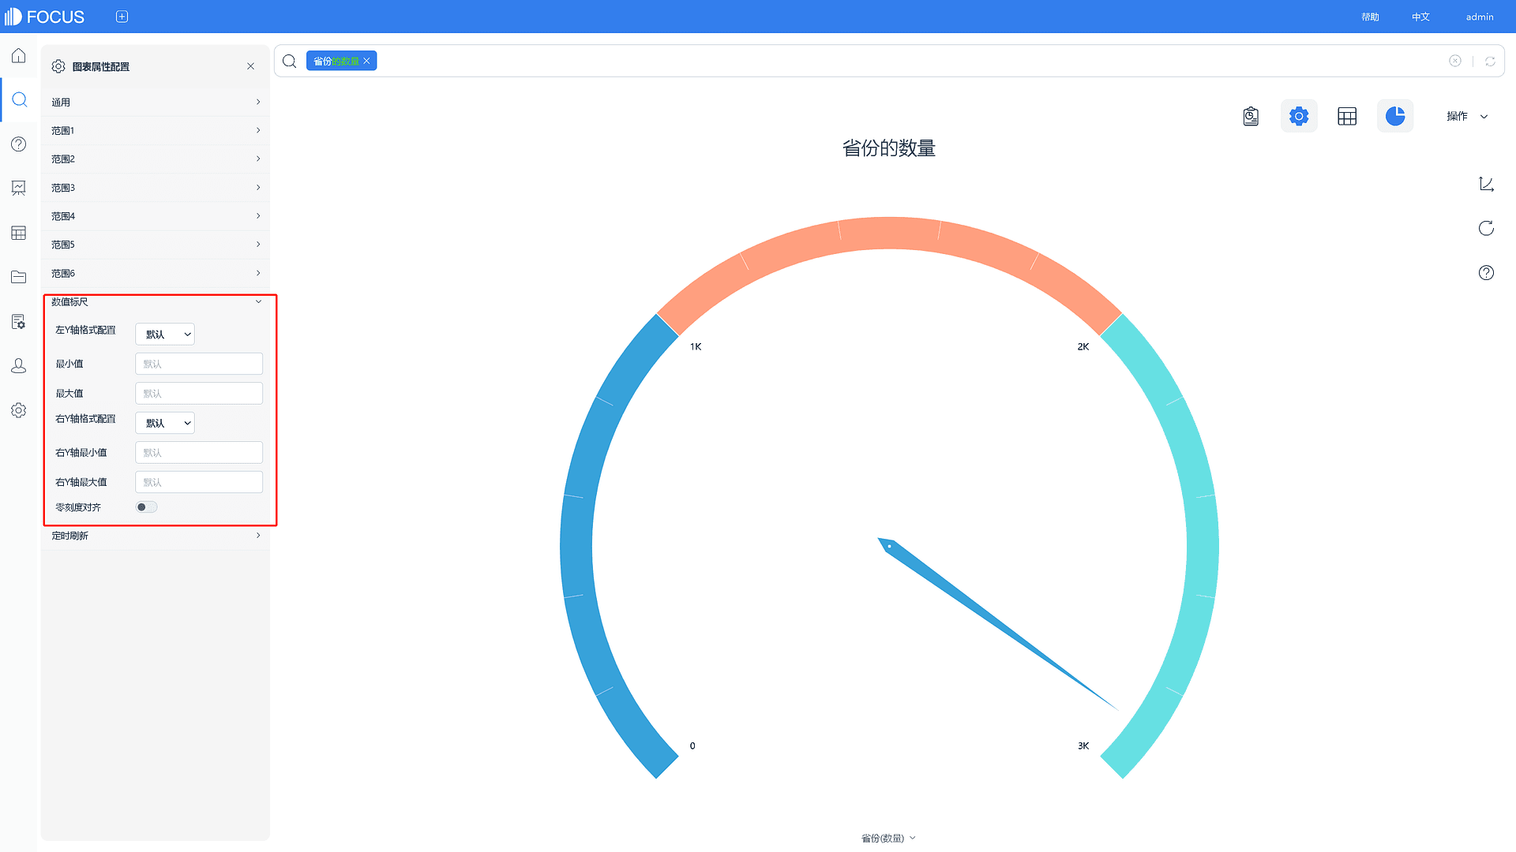Click the table view icon

point(1347,115)
